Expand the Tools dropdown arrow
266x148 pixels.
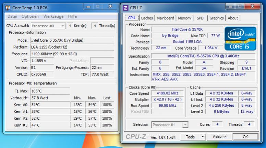(203, 137)
